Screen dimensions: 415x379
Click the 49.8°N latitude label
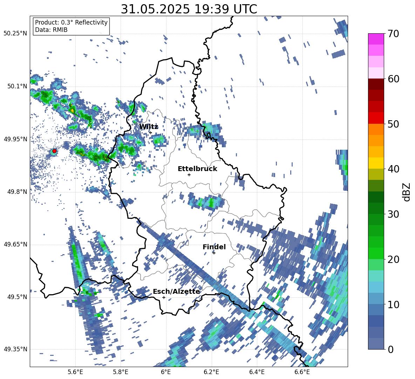pos(17,191)
